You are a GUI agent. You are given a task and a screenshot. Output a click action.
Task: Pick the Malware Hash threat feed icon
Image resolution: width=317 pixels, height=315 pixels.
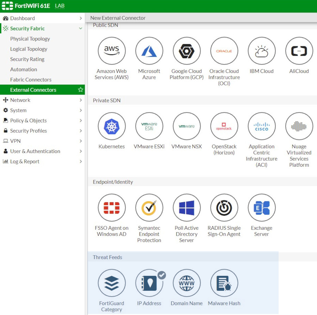click(224, 283)
